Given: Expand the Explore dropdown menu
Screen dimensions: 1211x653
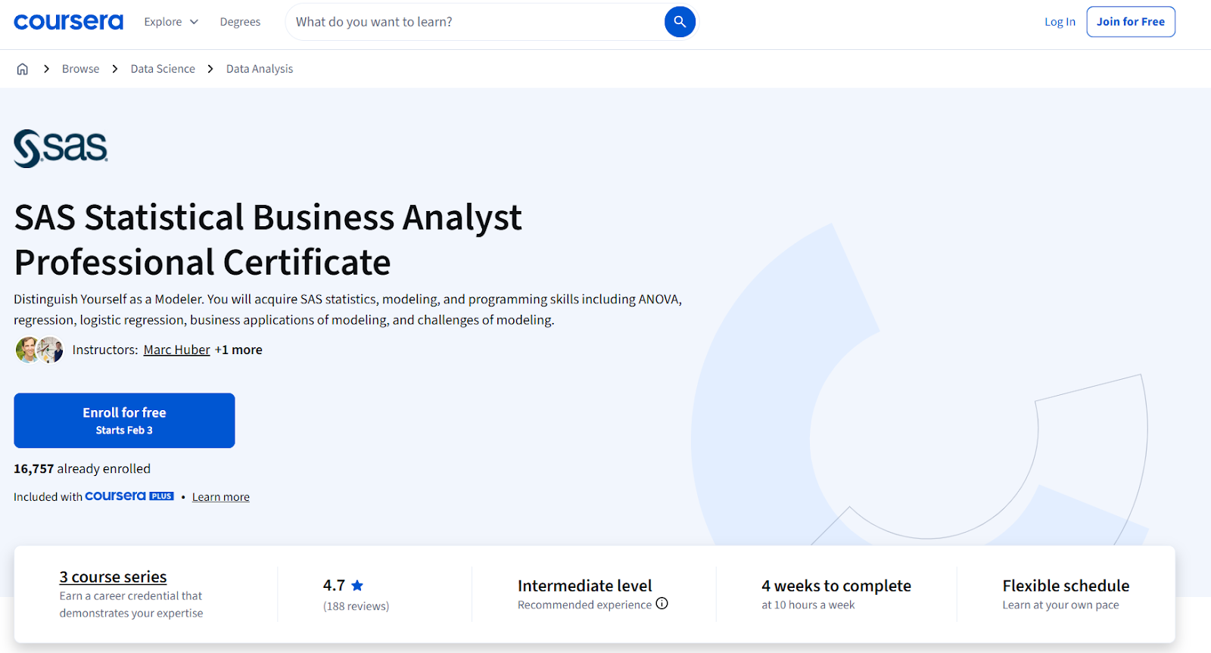Looking at the screenshot, I should (171, 22).
